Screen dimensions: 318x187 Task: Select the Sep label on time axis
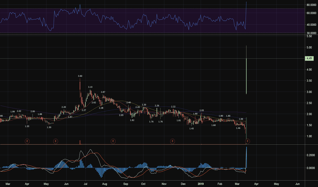point(126,184)
